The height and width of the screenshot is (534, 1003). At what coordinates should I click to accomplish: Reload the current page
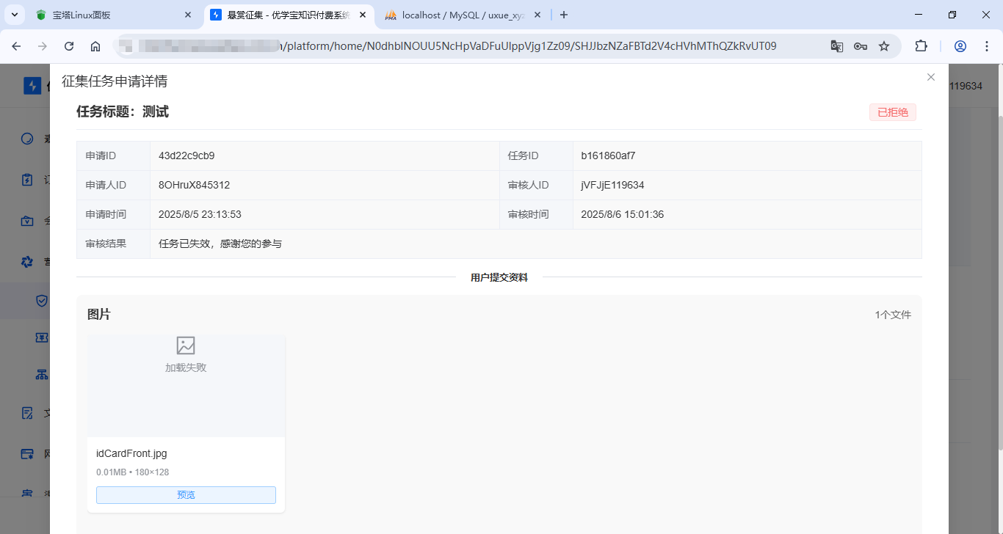tap(69, 46)
